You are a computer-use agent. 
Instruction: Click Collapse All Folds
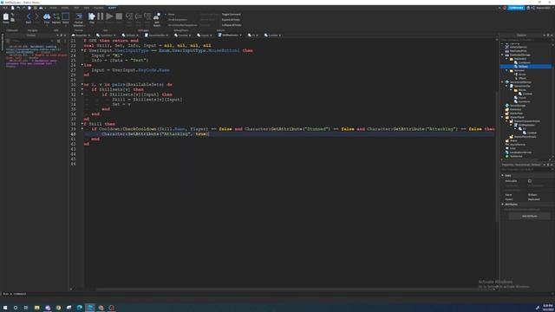(232, 25)
